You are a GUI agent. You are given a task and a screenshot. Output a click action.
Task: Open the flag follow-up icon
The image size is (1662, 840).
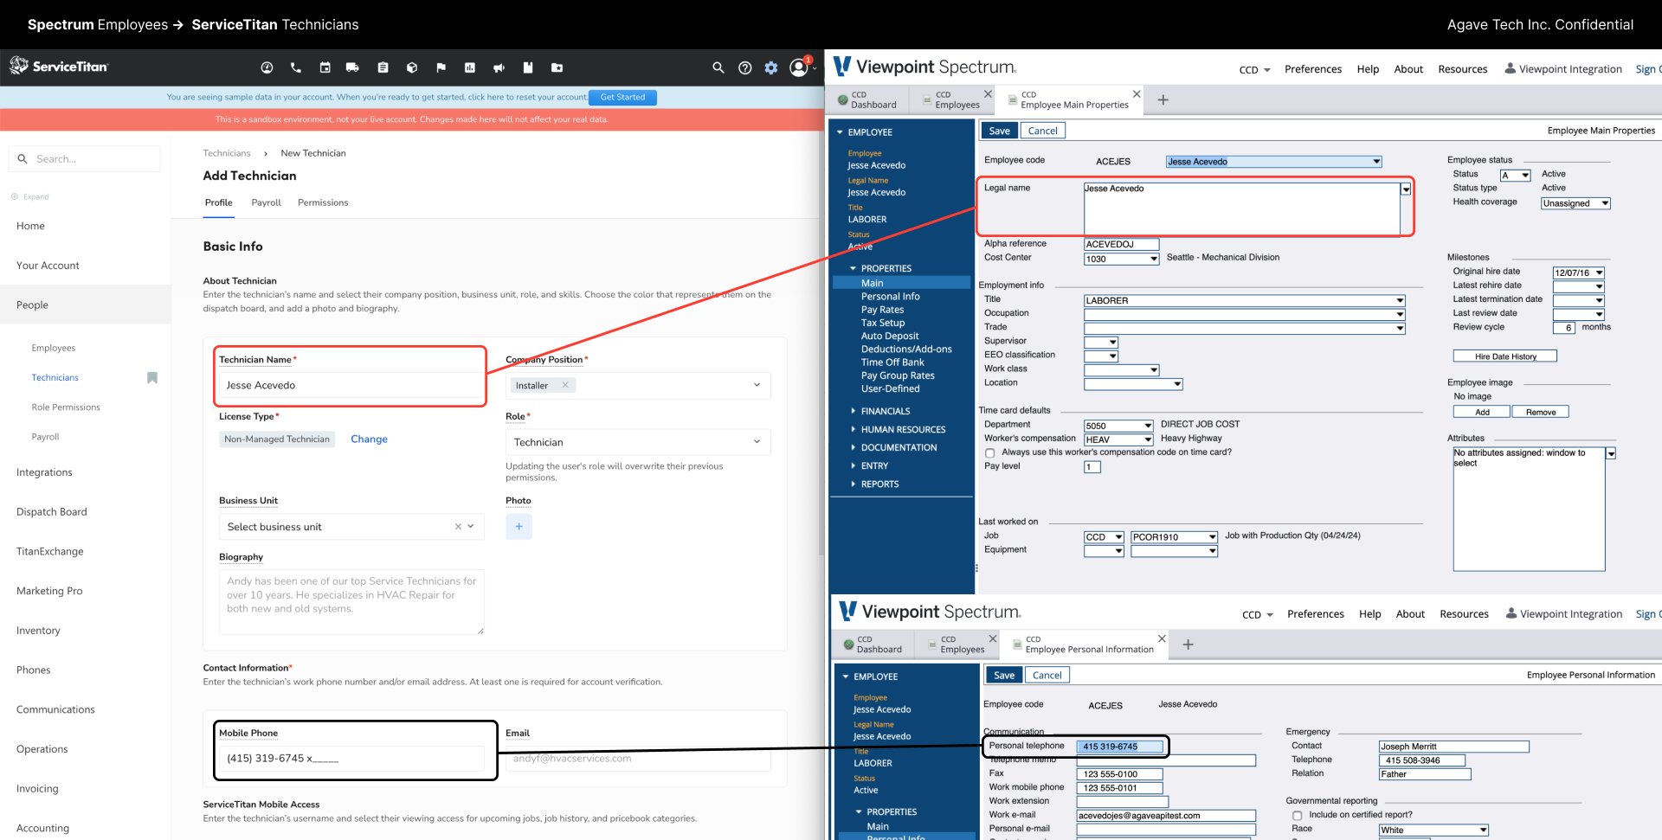[x=441, y=67]
